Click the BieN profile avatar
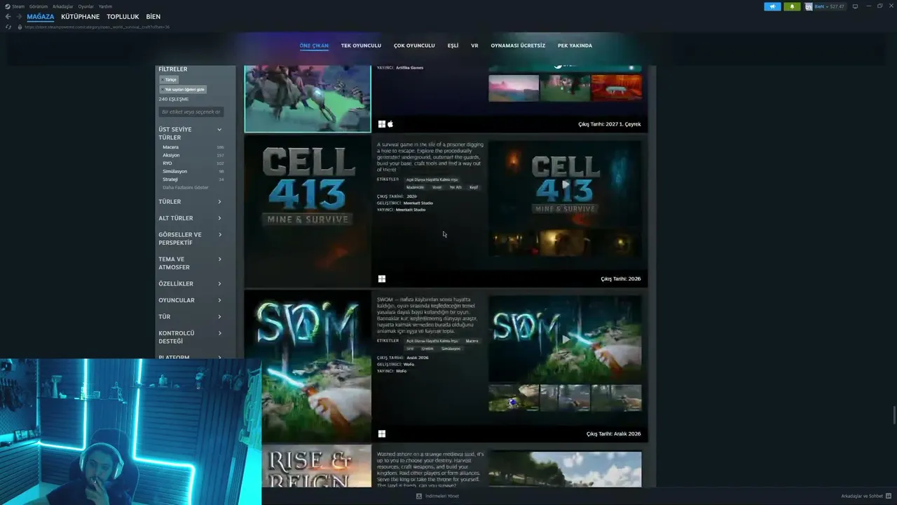The width and height of the screenshot is (897, 505). tap(809, 6)
